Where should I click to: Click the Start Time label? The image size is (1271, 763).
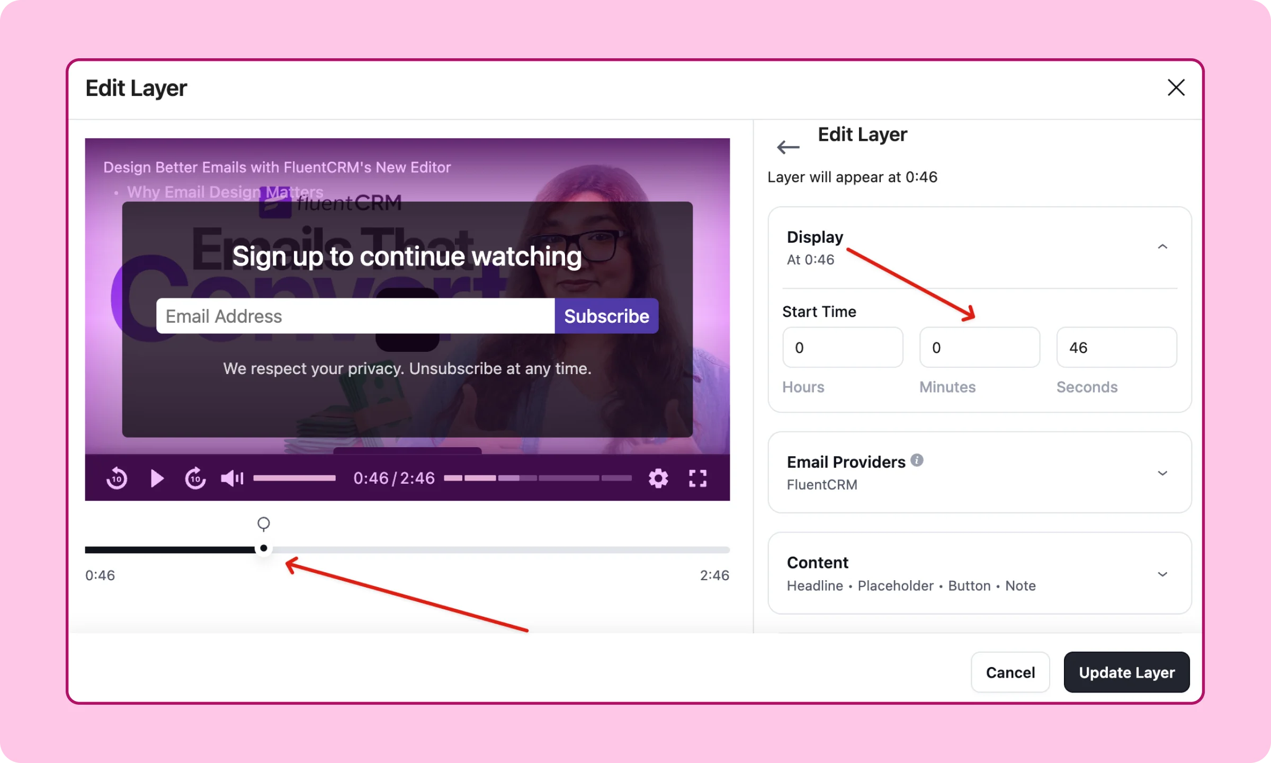pos(819,312)
